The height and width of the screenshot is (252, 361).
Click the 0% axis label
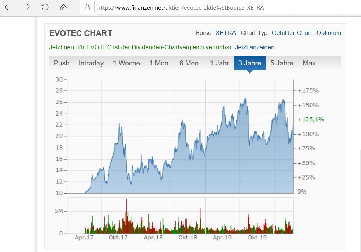[302, 192]
